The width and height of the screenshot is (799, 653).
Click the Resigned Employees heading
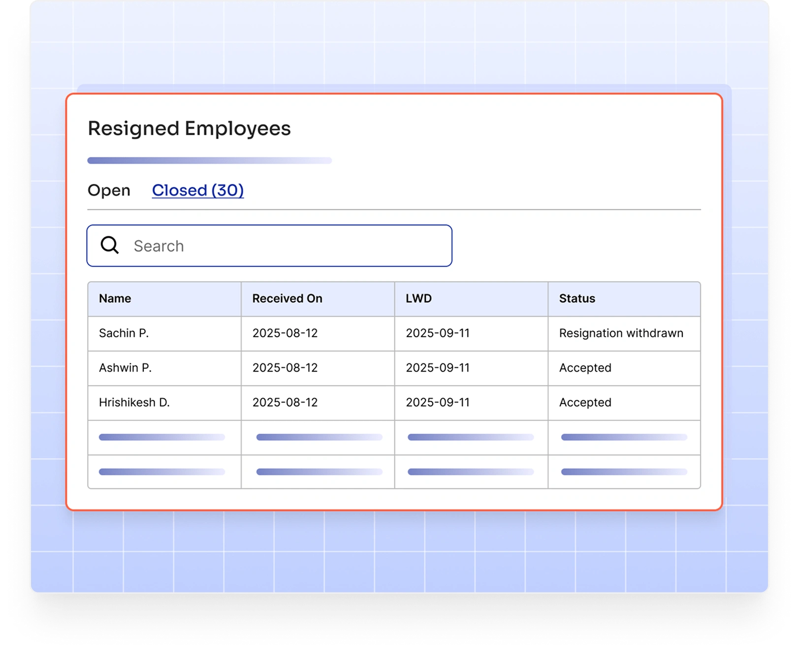coord(190,128)
